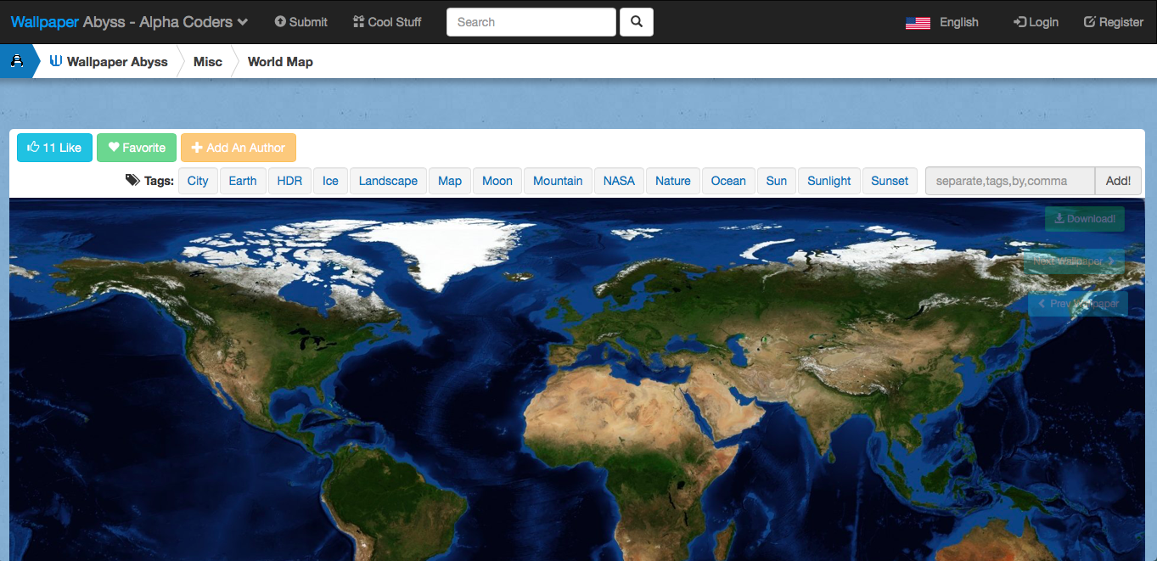Focus the tags input field
This screenshot has height=561, width=1157.
1009,181
